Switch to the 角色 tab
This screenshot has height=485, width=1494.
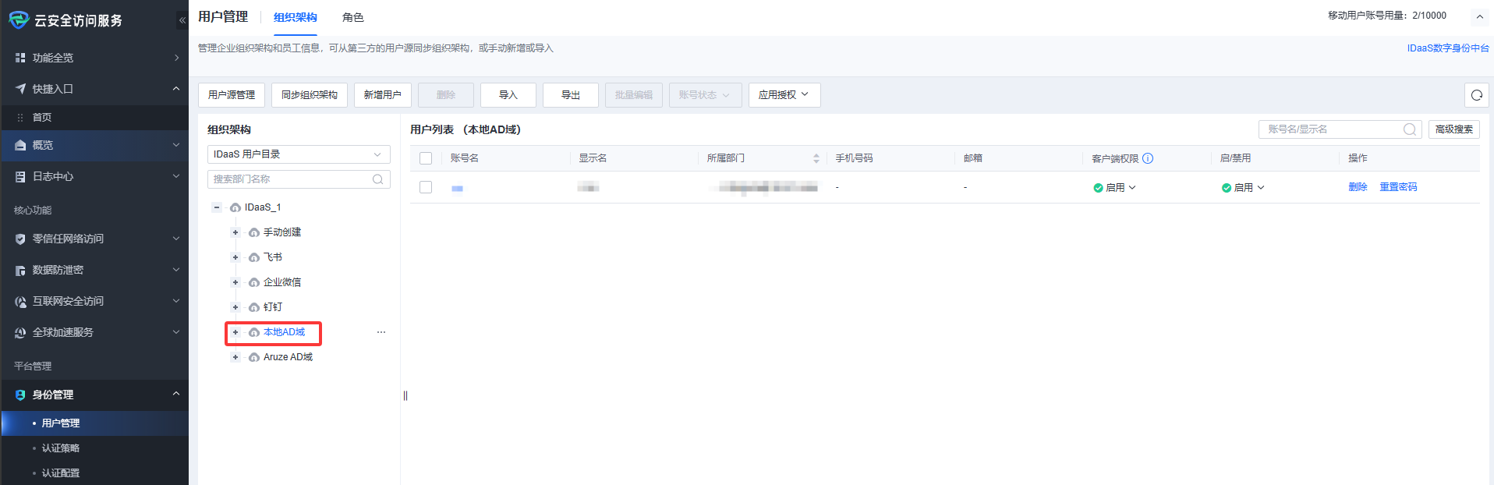352,17
